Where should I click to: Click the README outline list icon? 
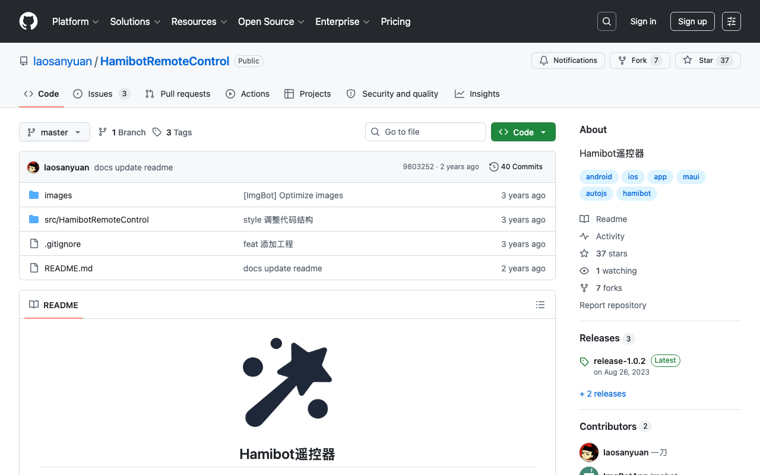(540, 305)
